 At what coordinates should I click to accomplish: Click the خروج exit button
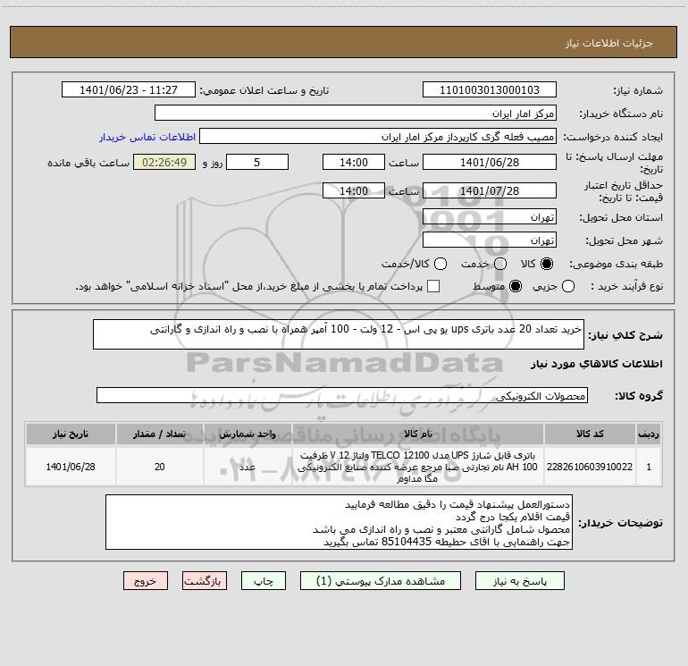pyautogui.click(x=146, y=581)
